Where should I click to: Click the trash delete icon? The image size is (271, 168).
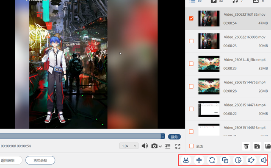[x=246, y=146]
